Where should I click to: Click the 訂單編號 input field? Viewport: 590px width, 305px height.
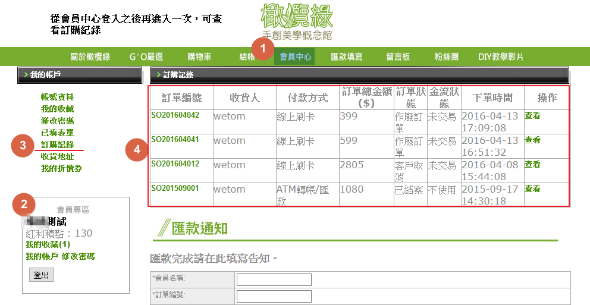pos(274,296)
